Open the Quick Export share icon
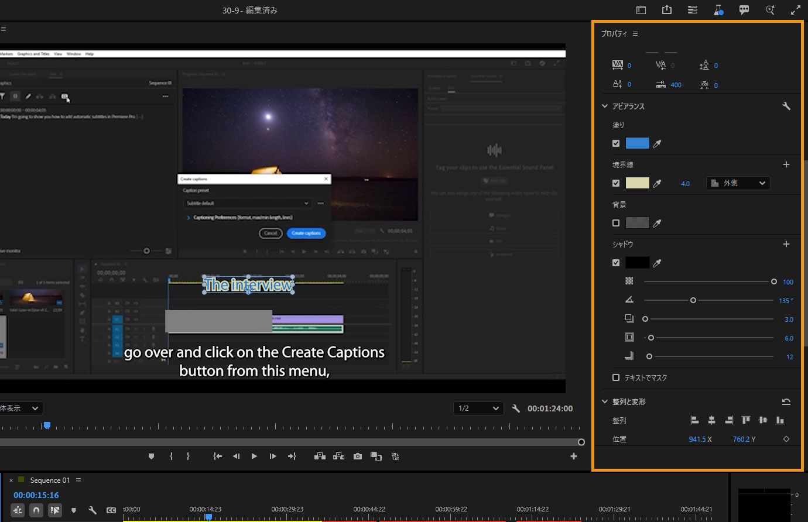This screenshot has width=808, height=522. point(667,10)
